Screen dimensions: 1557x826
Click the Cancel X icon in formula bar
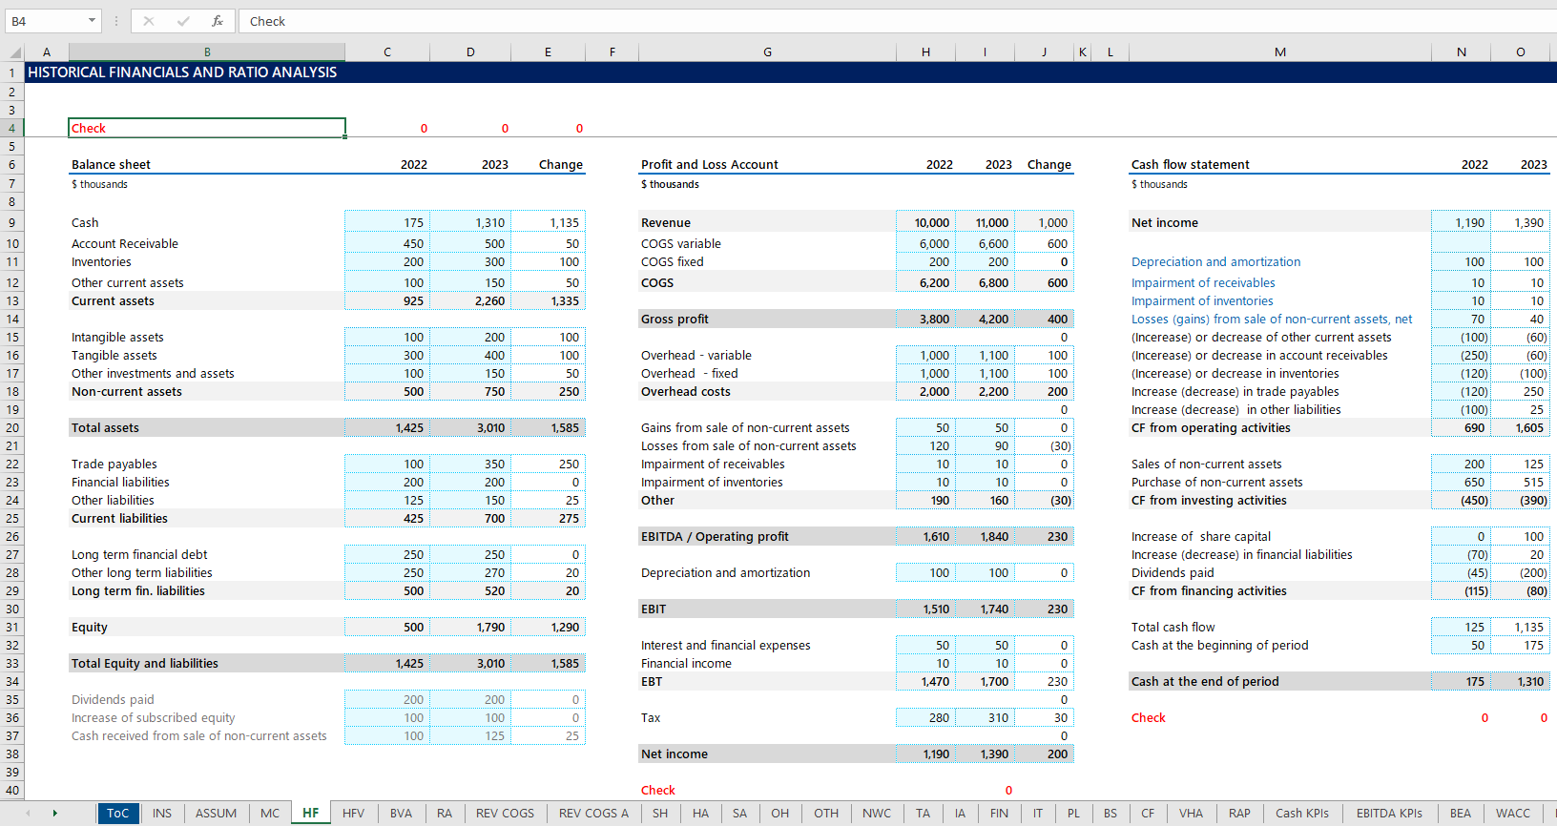pos(149,21)
